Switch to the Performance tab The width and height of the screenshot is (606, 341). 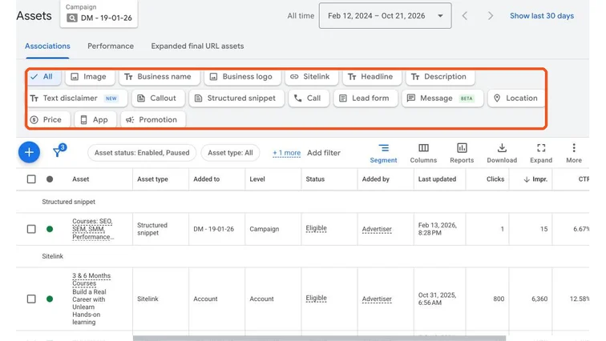click(x=111, y=46)
